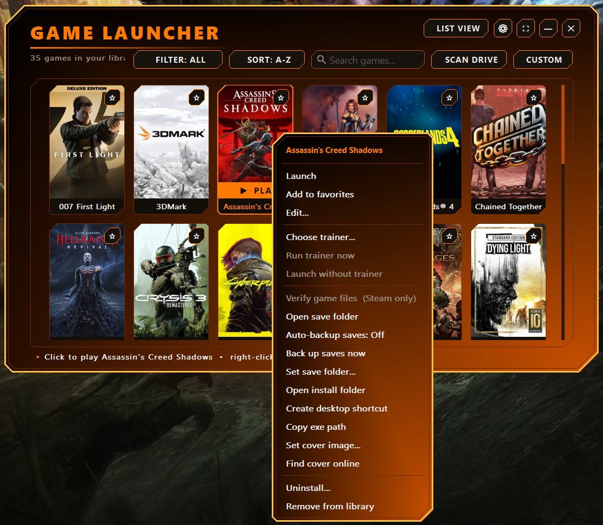This screenshot has height=525, width=603.
Task: Click the 3DMark title label
Action: [x=171, y=207]
